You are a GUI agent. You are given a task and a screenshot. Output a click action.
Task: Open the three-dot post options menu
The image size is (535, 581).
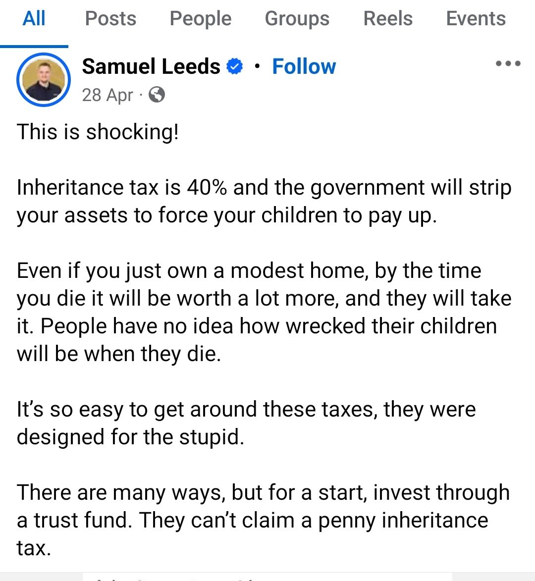pos(508,64)
